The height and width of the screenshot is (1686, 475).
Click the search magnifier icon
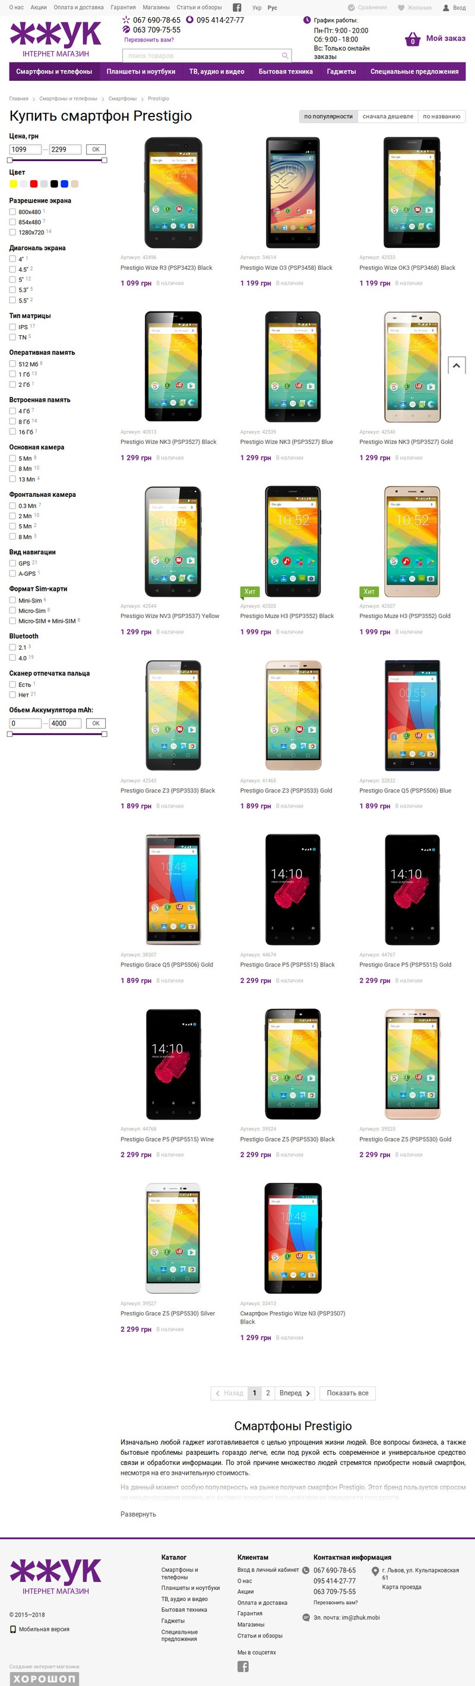[285, 56]
